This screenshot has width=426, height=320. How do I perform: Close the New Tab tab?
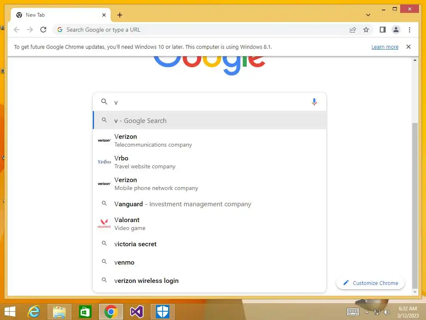(104, 15)
